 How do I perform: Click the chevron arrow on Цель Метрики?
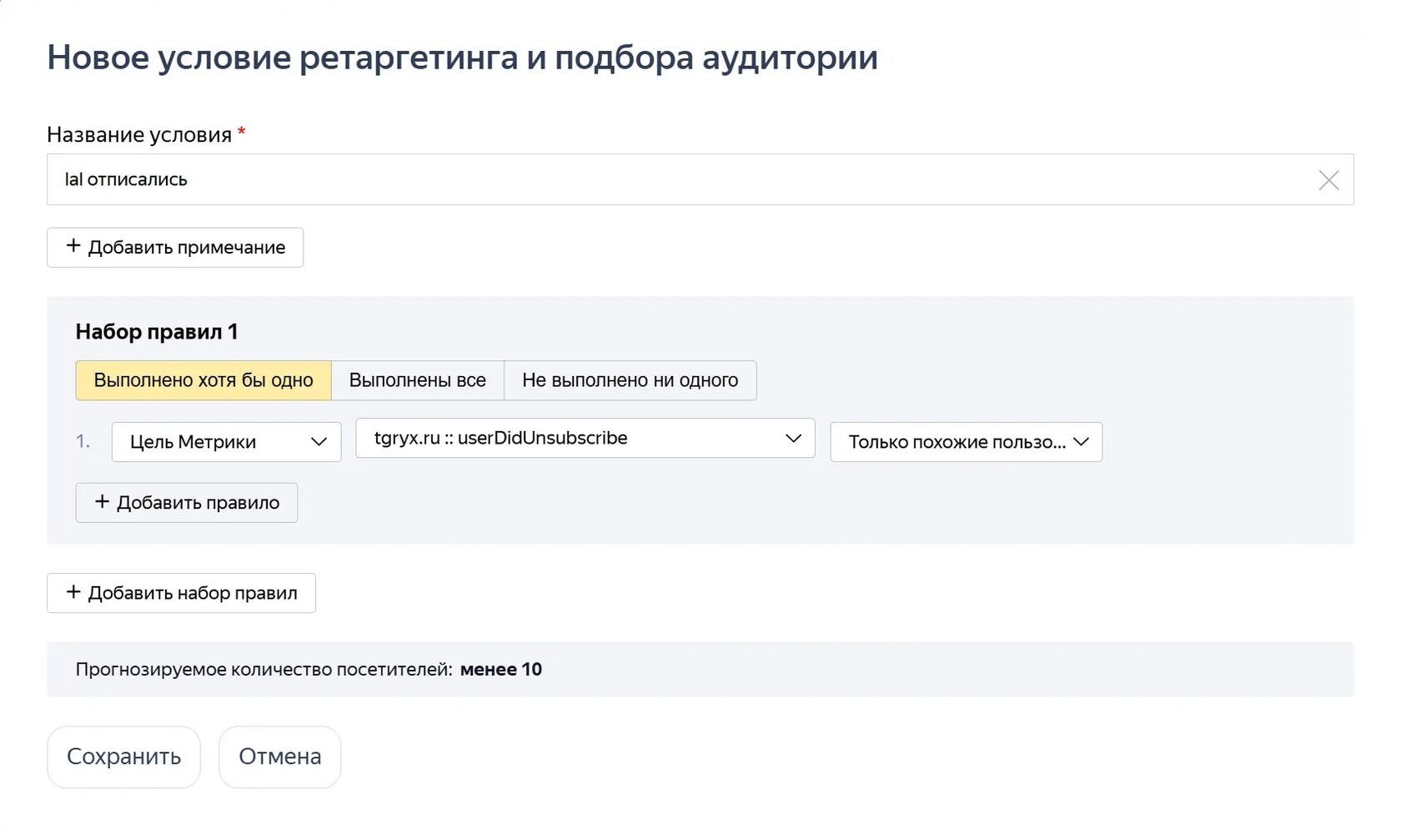[x=319, y=442]
